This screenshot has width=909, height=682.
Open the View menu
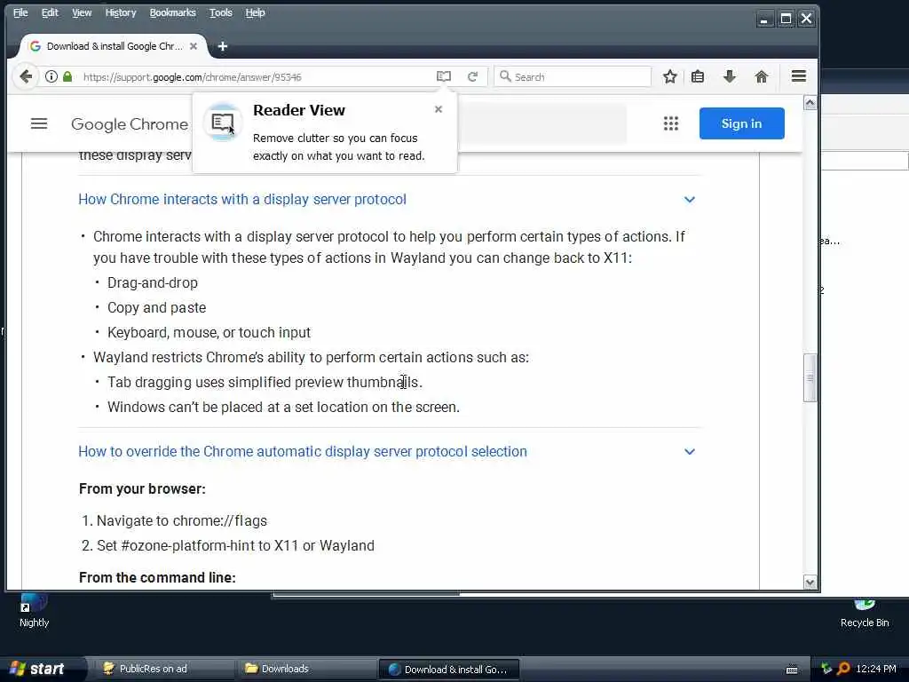click(82, 12)
